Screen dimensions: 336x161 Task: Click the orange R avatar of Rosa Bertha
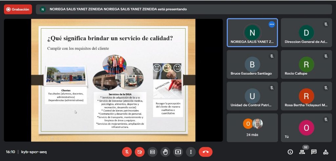coord(306,96)
